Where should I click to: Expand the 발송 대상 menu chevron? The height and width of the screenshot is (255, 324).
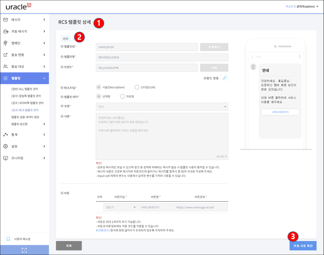[x=44, y=66]
